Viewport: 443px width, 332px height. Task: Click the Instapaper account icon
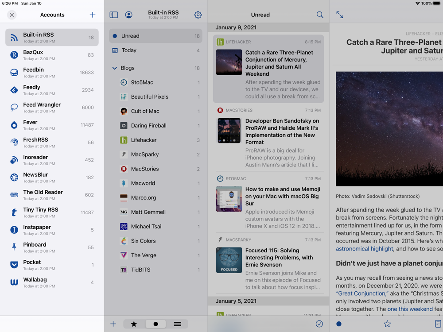coord(14,230)
